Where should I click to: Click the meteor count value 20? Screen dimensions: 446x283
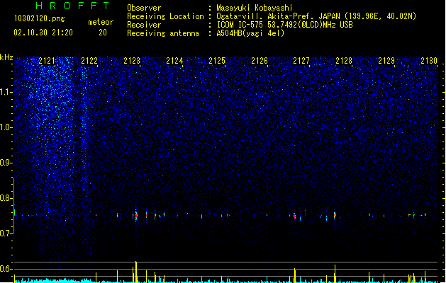coord(103,33)
